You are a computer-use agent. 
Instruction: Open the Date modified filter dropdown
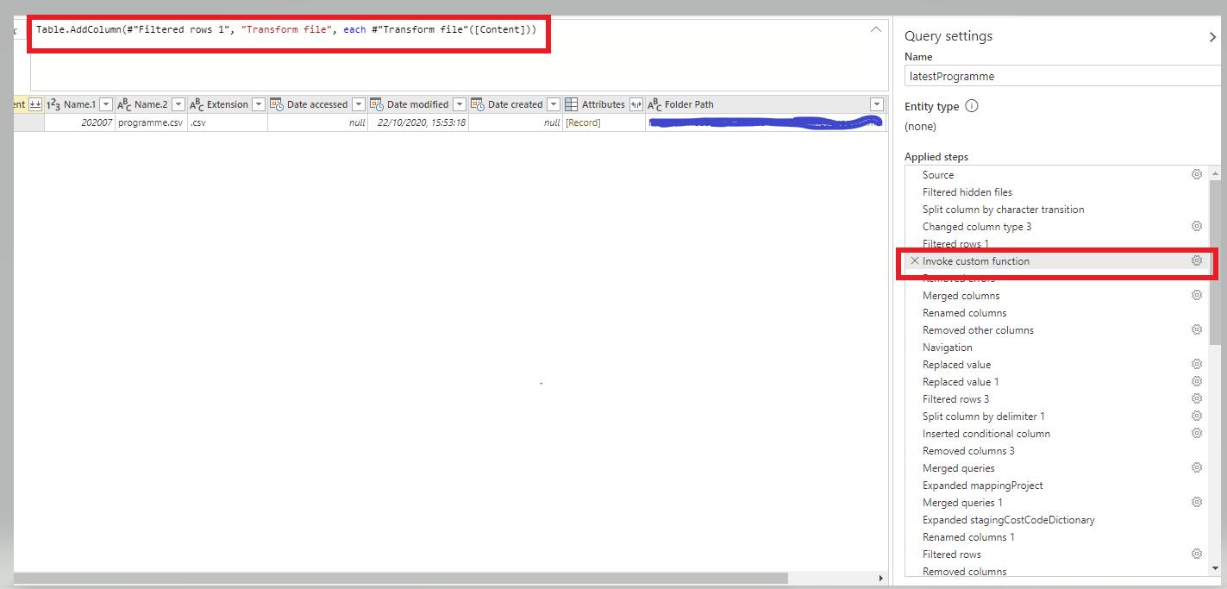[460, 104]
